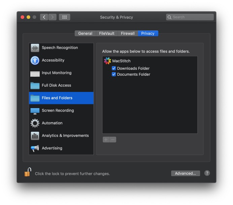Click the padlock to prevent changes

click(x=28, y=172)
